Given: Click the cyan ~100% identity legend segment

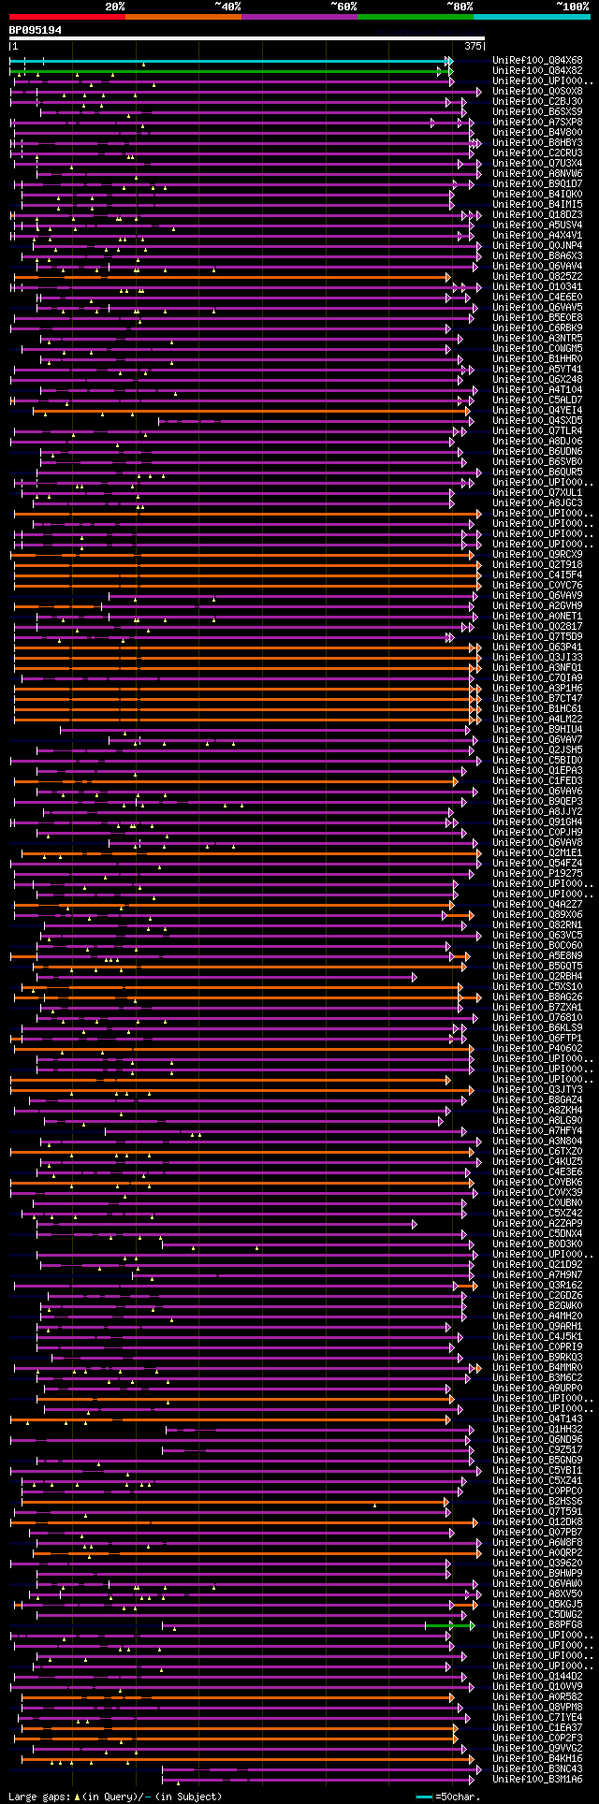Looking at the screenshot, I should click(532, 16).
